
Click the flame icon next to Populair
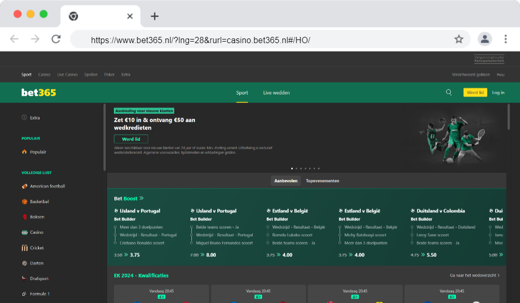coord(24,152)
